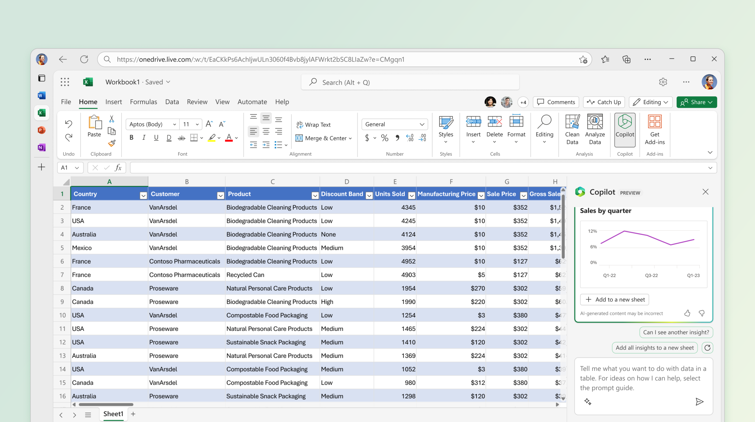Click the Home tab in the ribbon
The width and height of the screenshot is (755, 422).
click(87, 102)
